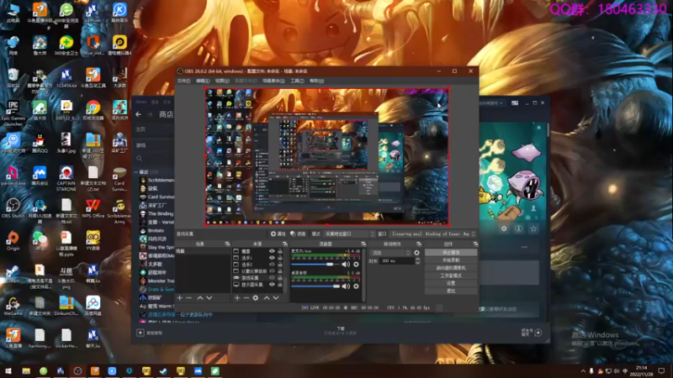This screenshot has width=673, height=378.
Task: Pop out the Controls dock panel
Action: click(475, 244)
